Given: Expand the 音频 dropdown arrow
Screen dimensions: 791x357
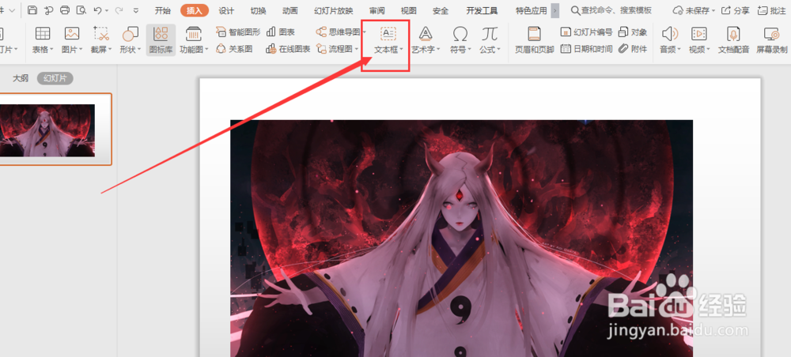Looking at the screenshot, I should point(679,49).
